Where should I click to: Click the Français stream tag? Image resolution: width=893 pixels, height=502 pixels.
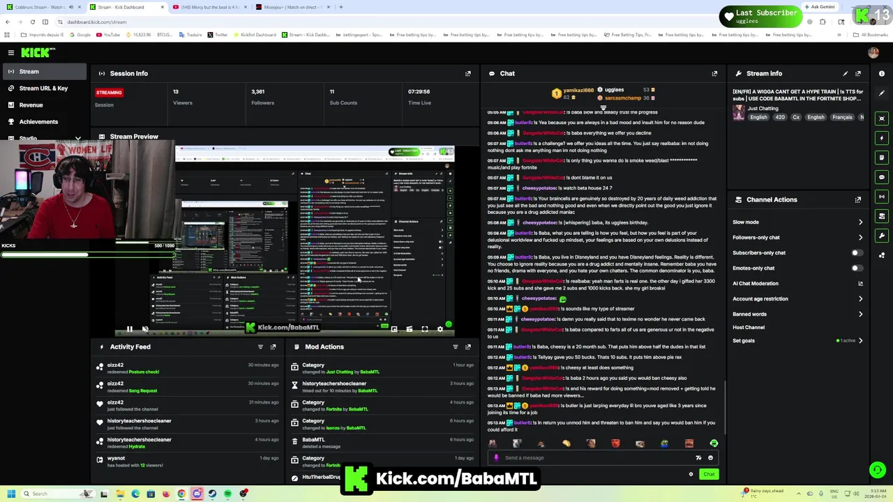coord(842,117)
